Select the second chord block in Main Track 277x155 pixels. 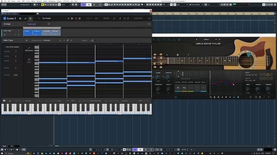tap(37, 33)
